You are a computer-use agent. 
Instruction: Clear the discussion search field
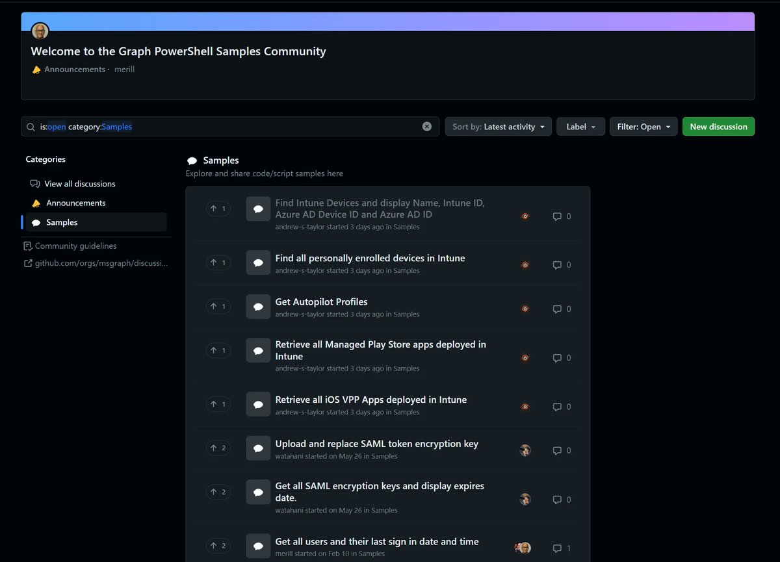click(427, 127)
